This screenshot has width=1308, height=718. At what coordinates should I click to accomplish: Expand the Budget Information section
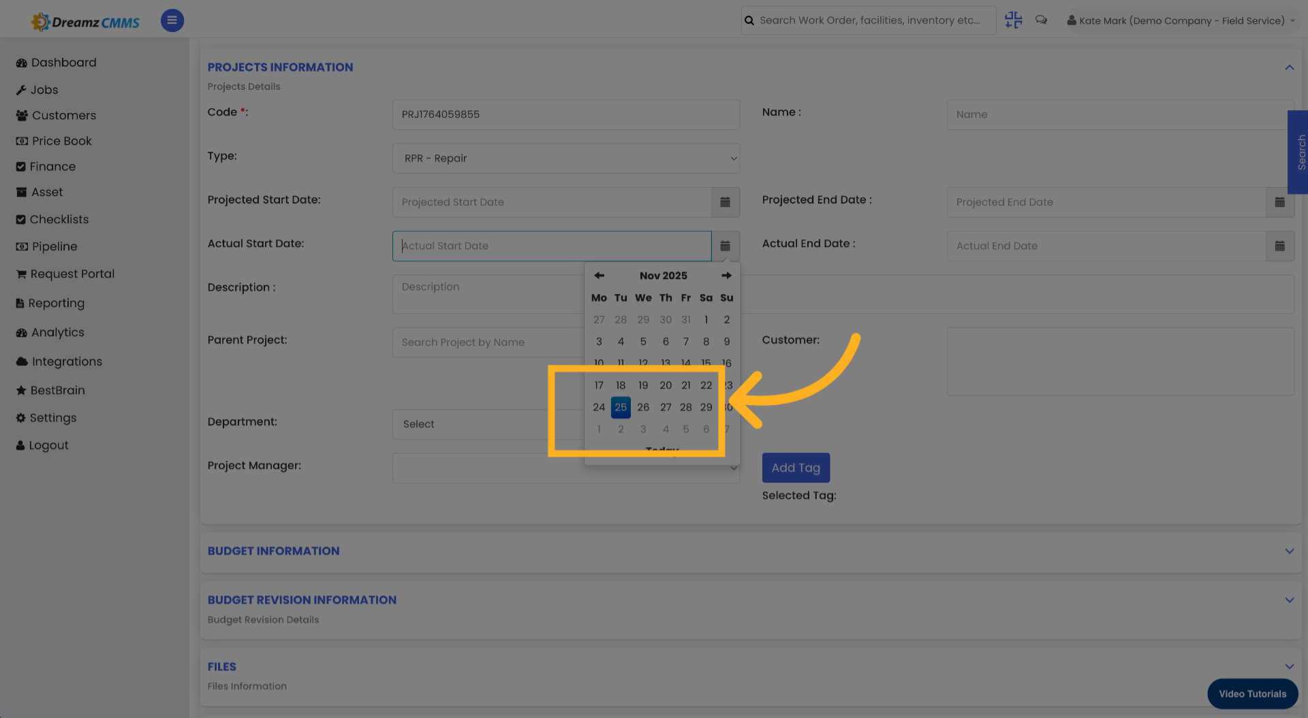[1289, 551]
